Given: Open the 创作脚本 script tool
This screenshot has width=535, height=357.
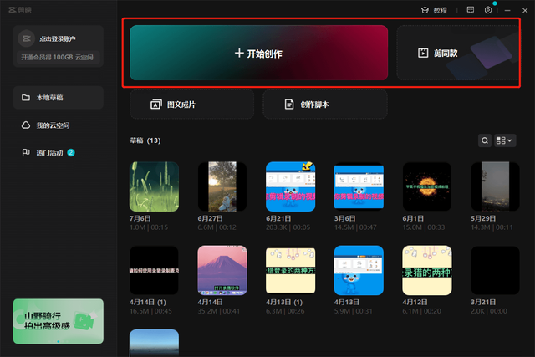Looking at the screenshot, I should pos(325,105).
